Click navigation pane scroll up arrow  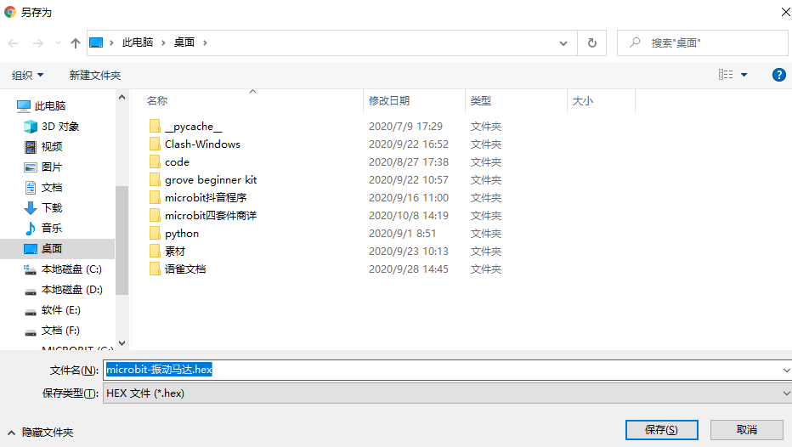point(122,97)
